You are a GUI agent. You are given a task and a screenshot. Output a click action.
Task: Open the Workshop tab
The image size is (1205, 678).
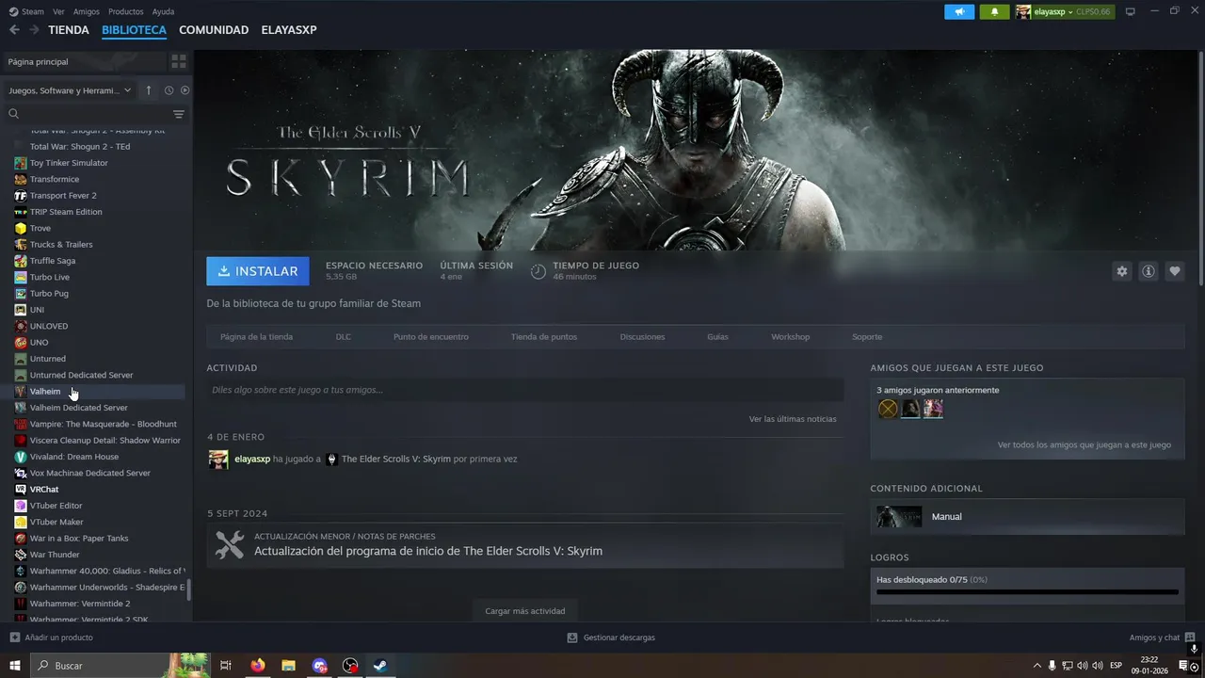tap(790, 337)
